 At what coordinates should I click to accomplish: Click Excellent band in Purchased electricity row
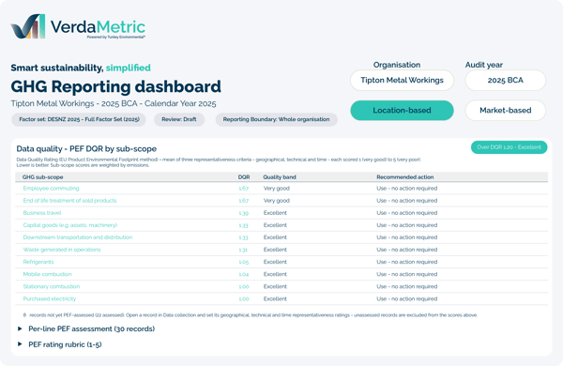[275, 298]
